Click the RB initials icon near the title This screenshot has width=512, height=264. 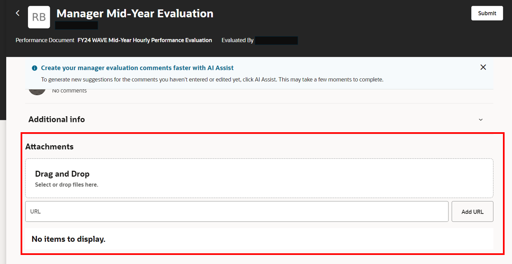click(39, 17)
